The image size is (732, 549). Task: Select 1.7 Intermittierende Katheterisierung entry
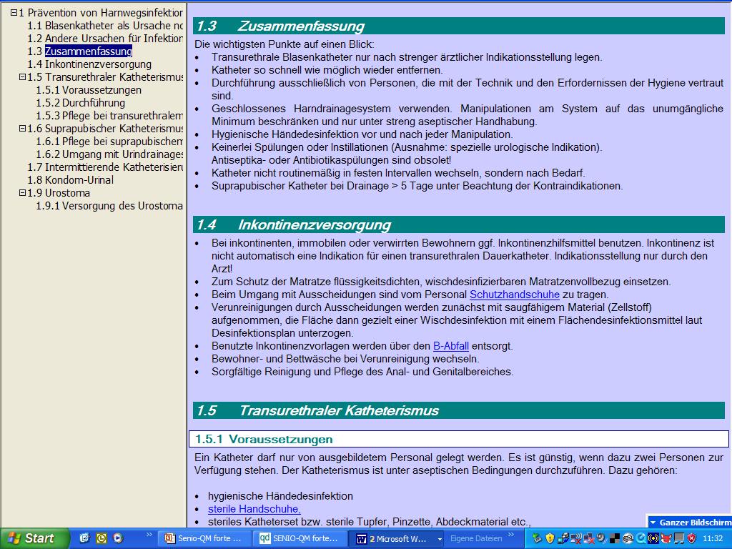pyautogui.click(x=105, y=167)
